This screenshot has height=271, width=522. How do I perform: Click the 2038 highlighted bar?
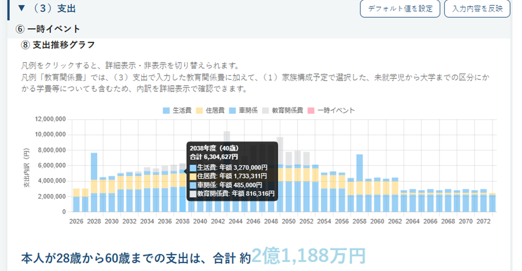point(182,187)
